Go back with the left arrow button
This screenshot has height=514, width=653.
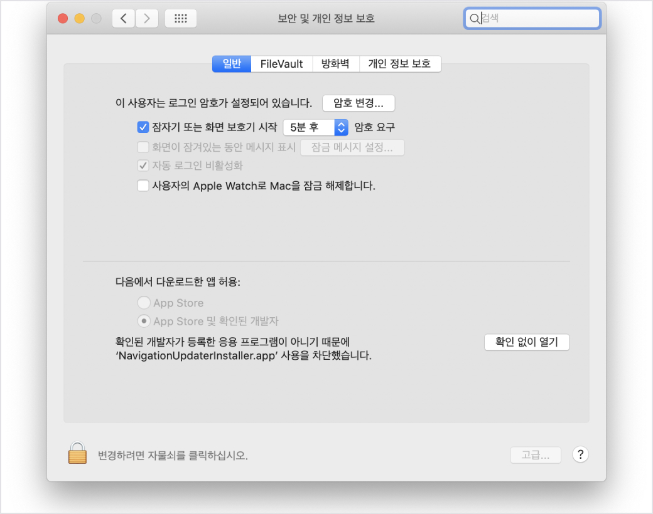pos(124,19)
